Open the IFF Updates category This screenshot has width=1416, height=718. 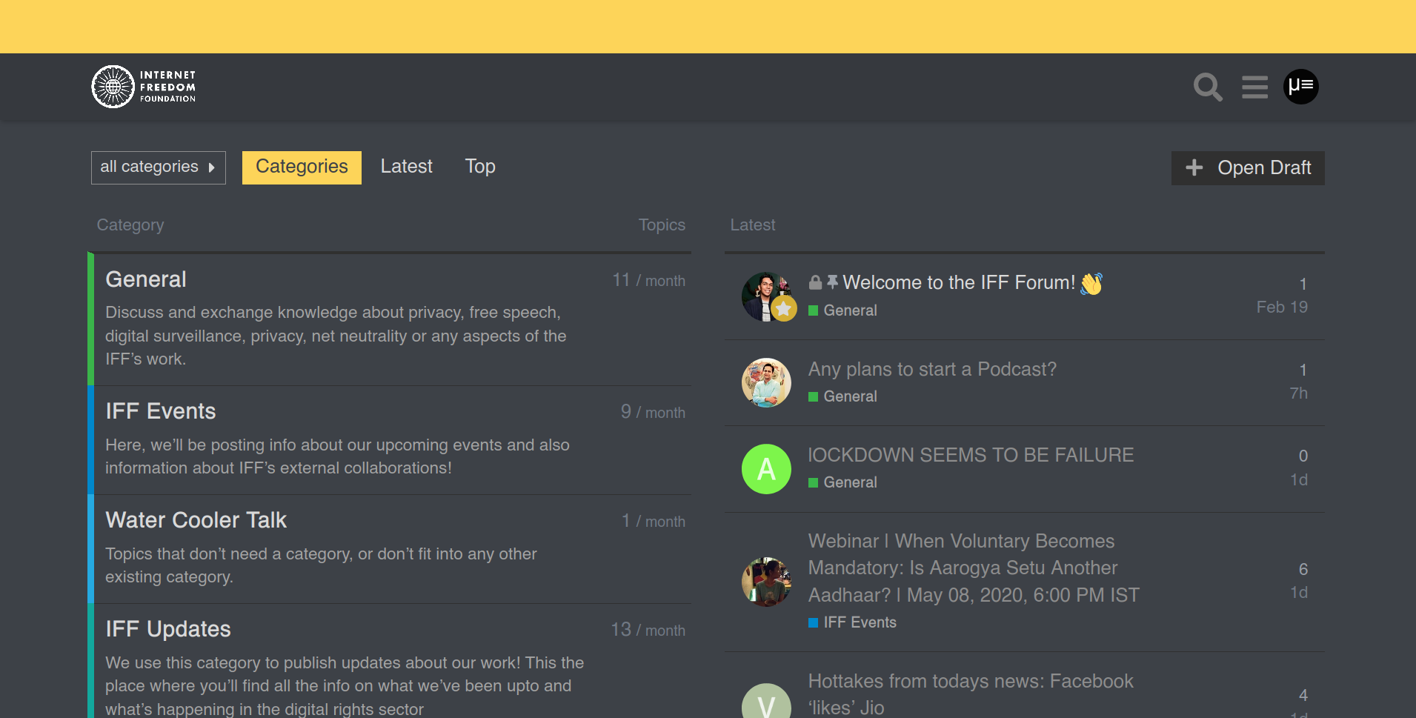pyautogui.click(x=168, y=629)
